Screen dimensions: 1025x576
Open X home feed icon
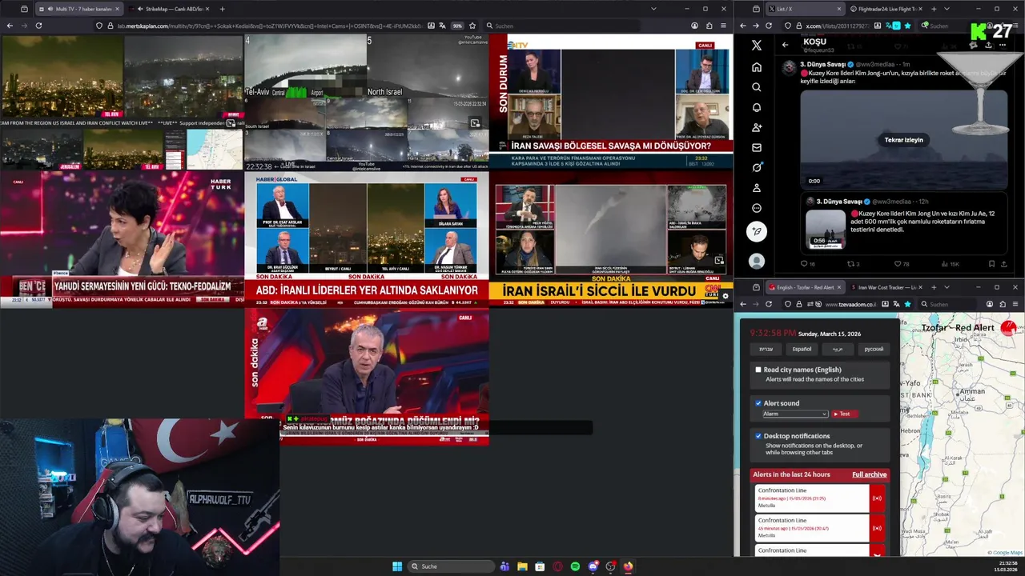click(x=757, y=67)
